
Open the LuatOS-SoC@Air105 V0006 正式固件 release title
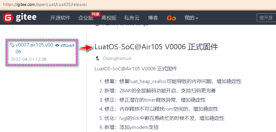156,47
